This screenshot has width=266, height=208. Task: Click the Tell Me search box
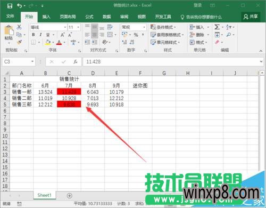coord(201,17)
